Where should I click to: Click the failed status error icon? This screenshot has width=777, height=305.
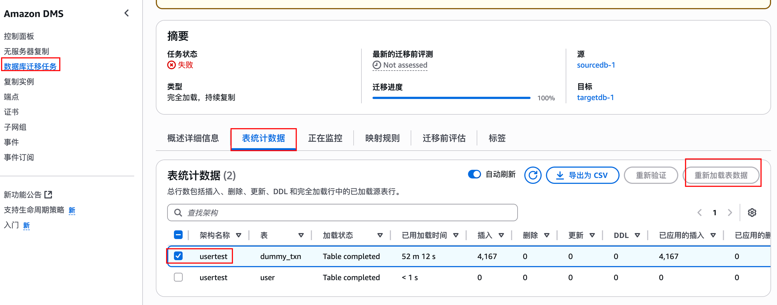[171, 65]
